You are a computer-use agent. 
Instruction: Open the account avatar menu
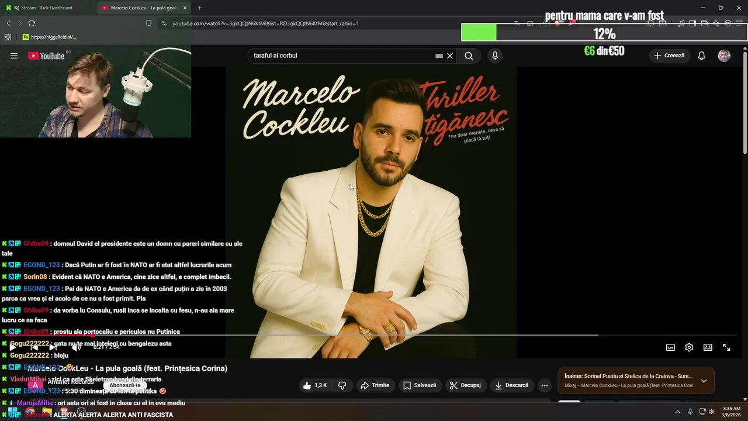[x=724, y=56]
